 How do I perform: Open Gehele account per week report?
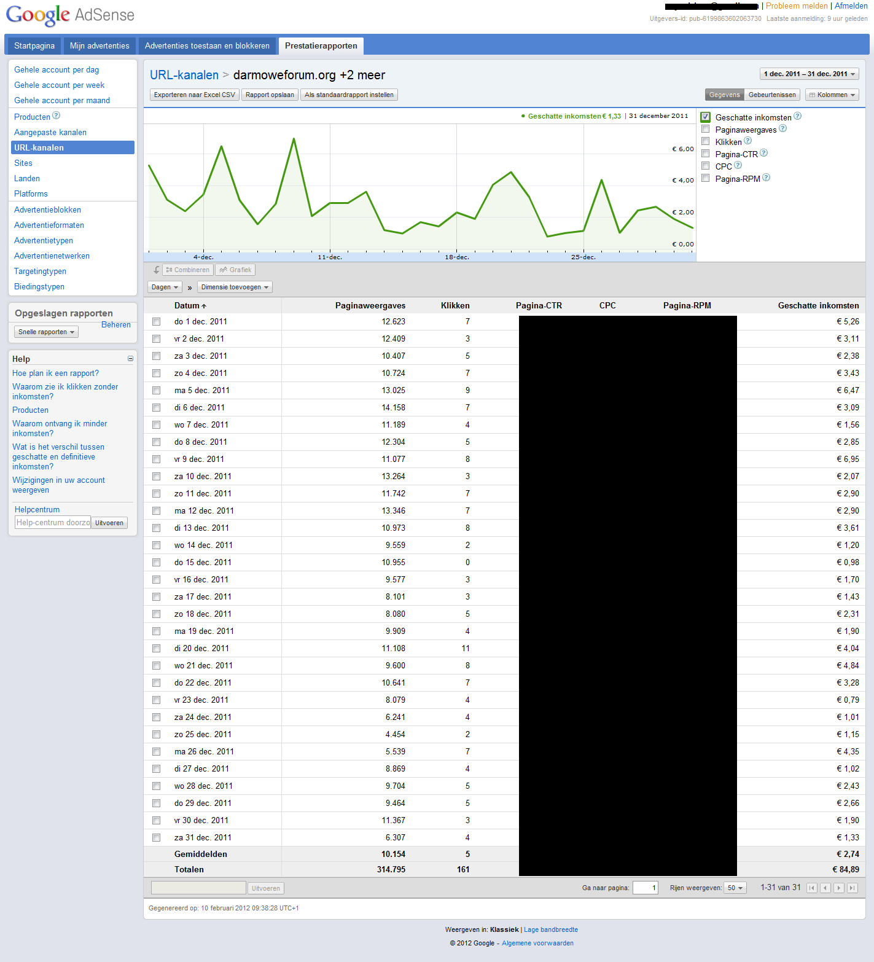pyautogui.click(x=59, y=85)
